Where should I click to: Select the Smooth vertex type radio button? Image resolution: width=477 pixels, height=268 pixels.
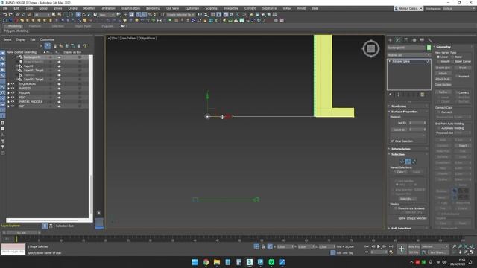pyautogui.click(x=438, y=61)
